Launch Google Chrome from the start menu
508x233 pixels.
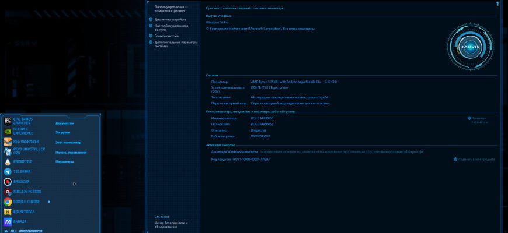22,202
